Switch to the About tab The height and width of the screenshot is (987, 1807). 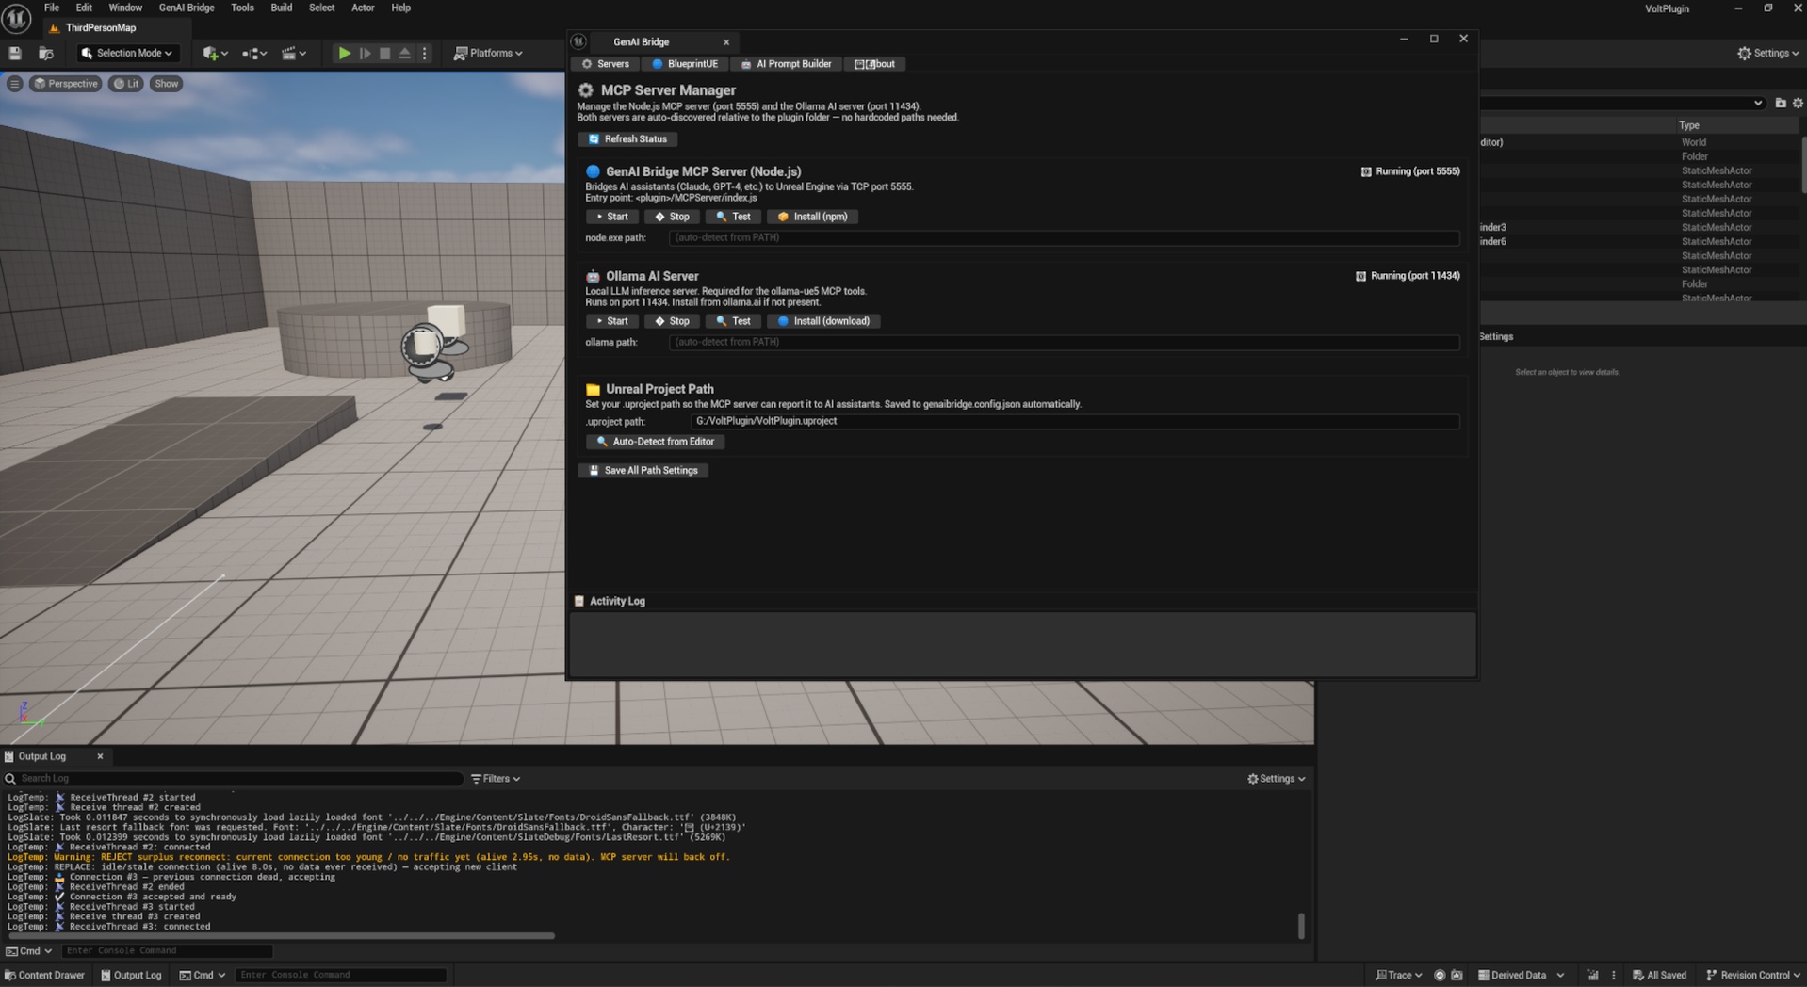point(875,64)
